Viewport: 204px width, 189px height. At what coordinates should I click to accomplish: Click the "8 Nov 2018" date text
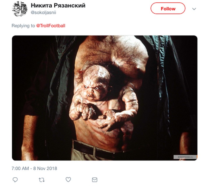coord(45,168)
